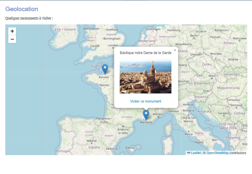Screen dimensions: 252x174
Task: Click the map marker near Rennes
Action: [105, 69]
